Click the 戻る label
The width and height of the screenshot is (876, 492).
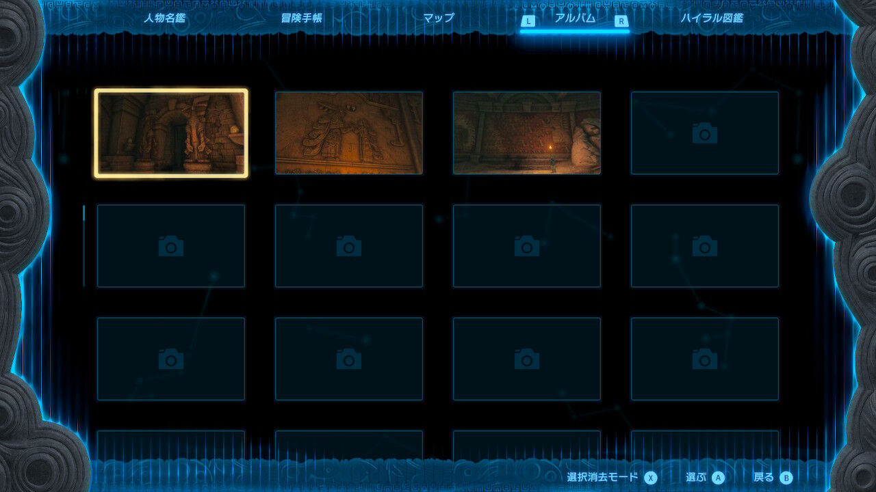764,477
